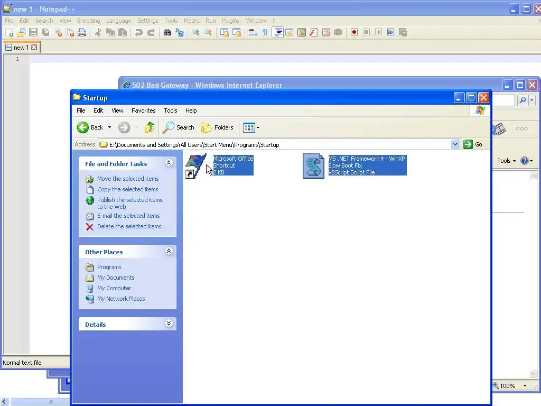Click the Open file icon in Notepad++
Viewport: 541px width, 406px height.
pyautogui.click(x=21, y=32)
